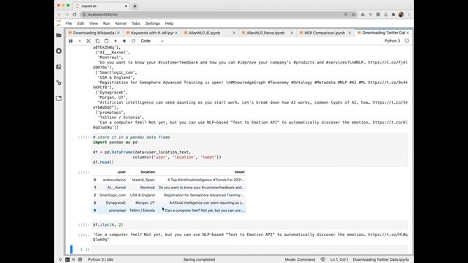Click Python 3 | Idle in status bar

point(100,259)
